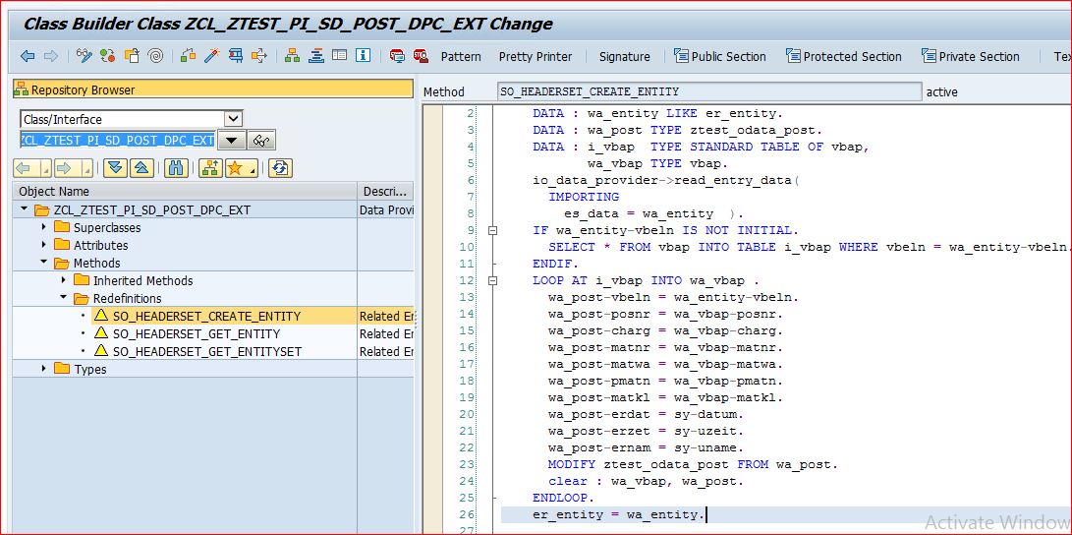1072x535 pixels.
Task: Click the Activate magic wand icon
Action: pyautogui.click(x=210, y=56)
